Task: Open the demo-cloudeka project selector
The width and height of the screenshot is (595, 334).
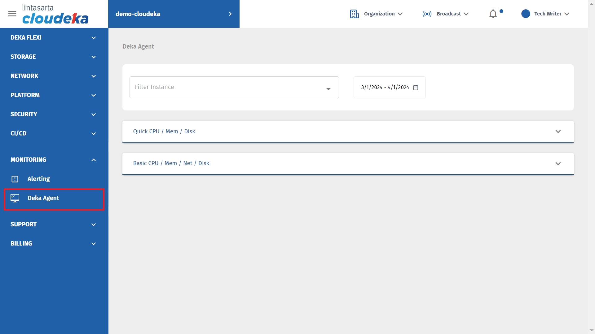Action: [x=174, y=14]
